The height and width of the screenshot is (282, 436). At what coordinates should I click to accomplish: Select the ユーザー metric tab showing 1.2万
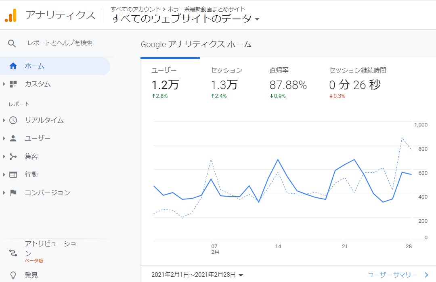(170, 83)
